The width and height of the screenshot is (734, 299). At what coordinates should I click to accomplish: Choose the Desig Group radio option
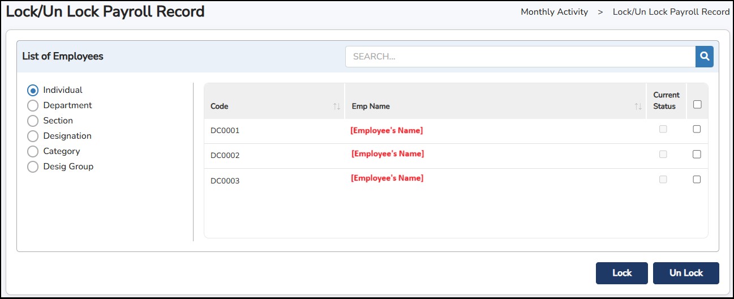point(33,167)
